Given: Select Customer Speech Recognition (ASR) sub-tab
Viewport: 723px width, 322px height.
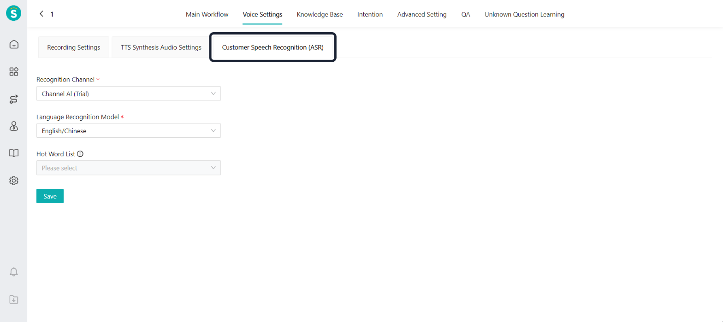Looking at the screenshot, I should tap(273, 47).
